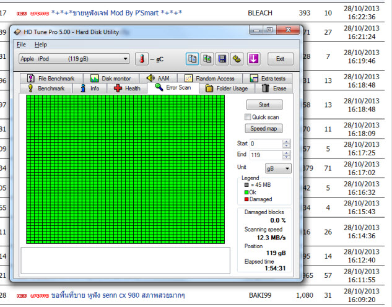Open the Apple iPod drive dropdown
392x307 pixels.
point(74,59)
